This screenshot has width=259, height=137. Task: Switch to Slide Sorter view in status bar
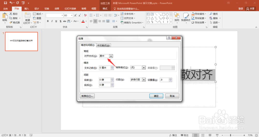[x=203, y=135]
